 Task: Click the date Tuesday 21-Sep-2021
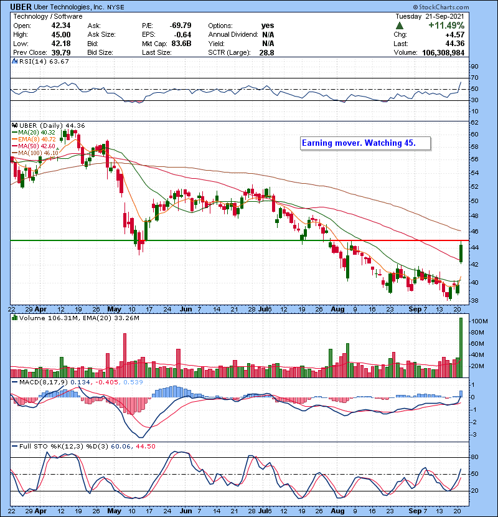(x=430, y=16)
